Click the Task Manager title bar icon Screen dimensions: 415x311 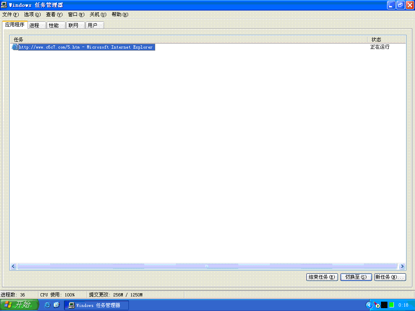[4, 5]
